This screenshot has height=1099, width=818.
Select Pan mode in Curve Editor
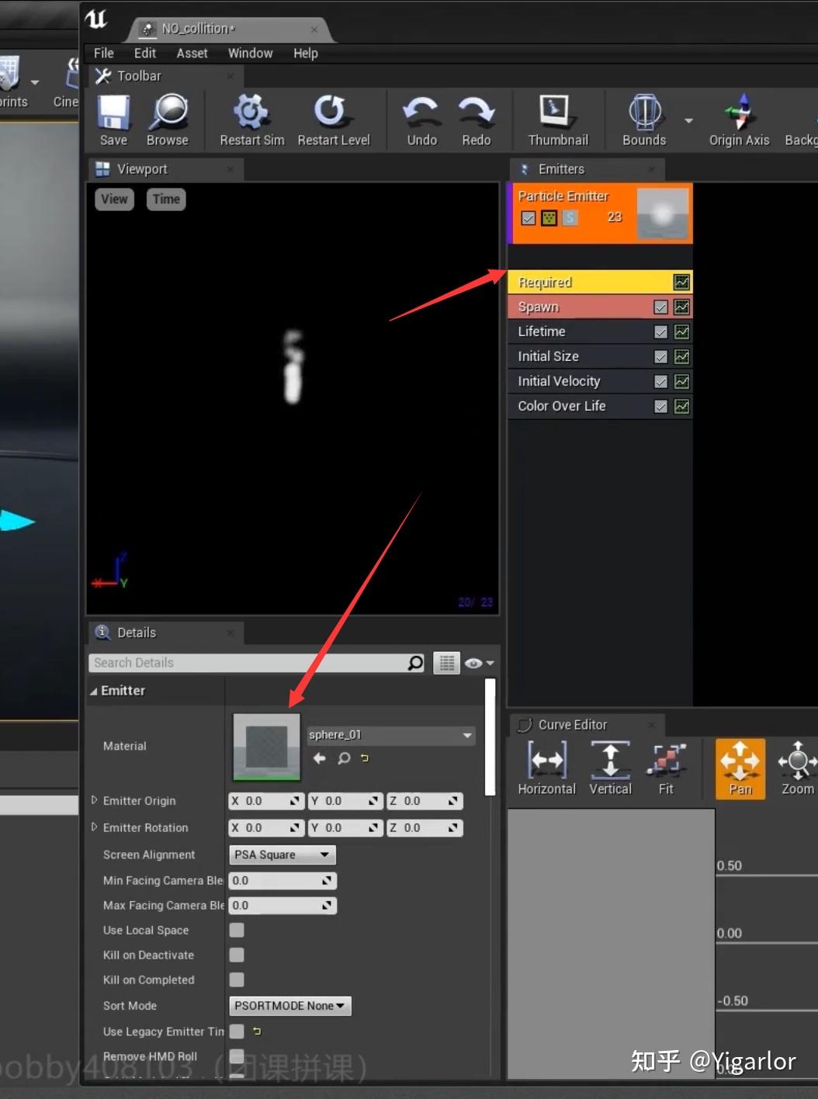(740, 768)
